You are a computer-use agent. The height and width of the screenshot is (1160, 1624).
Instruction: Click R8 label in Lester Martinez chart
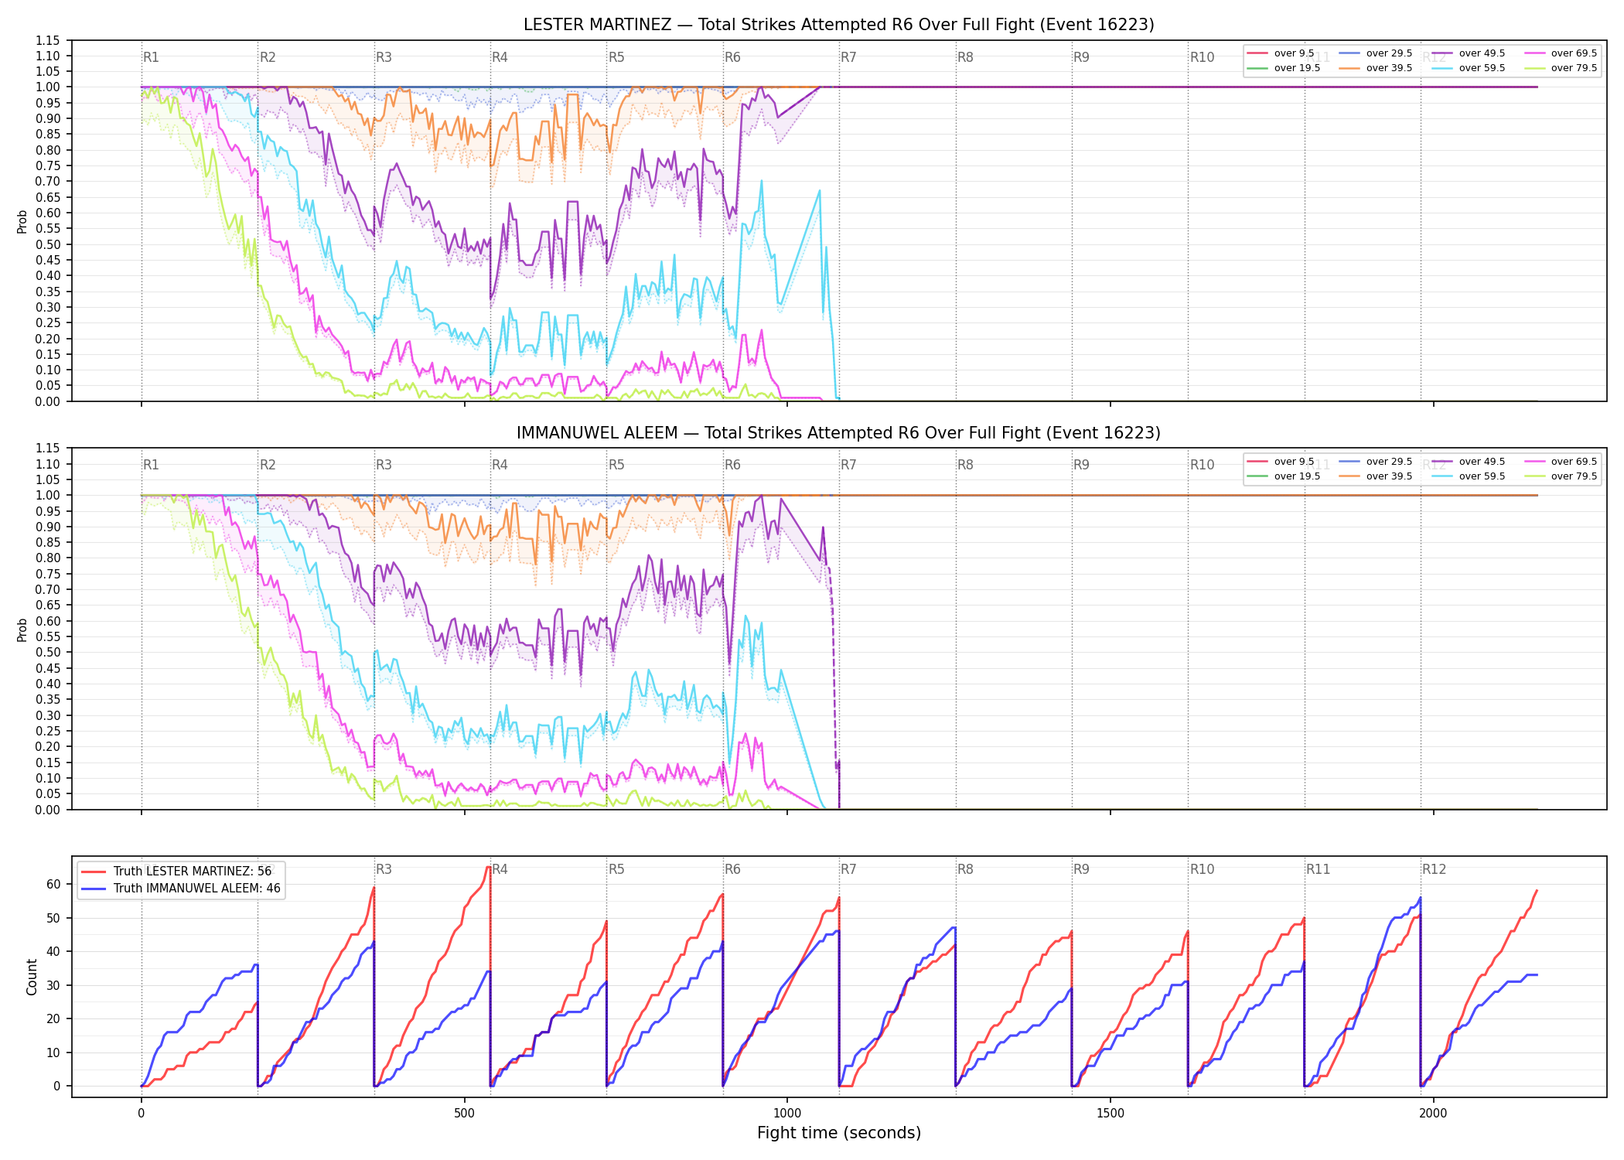(965, 57)
